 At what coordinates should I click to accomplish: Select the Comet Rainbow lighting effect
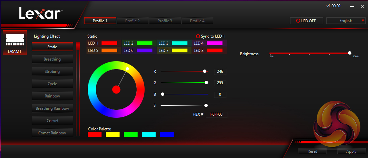pyautogui.click(x=52, y=133)
